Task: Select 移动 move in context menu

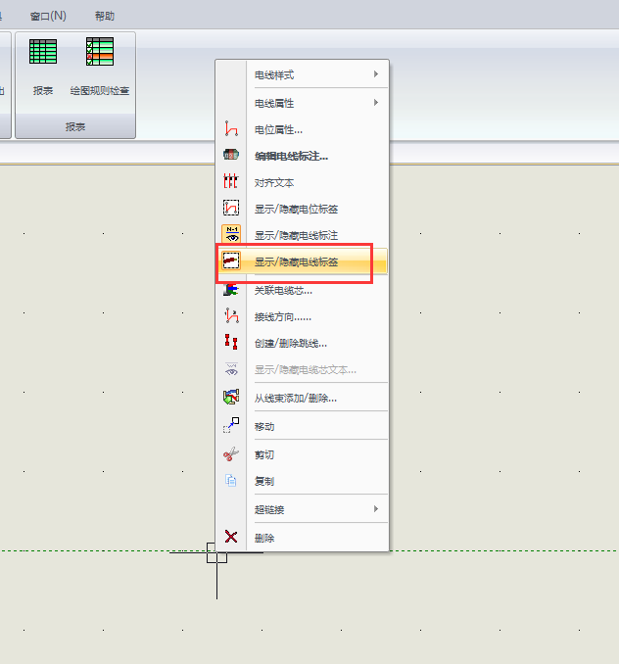Action: click(x=264, y=427)
